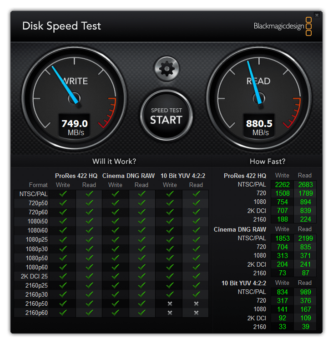Click ProRes 422 HQ read checkmark for 1080p50

click(x=89, y=258)
